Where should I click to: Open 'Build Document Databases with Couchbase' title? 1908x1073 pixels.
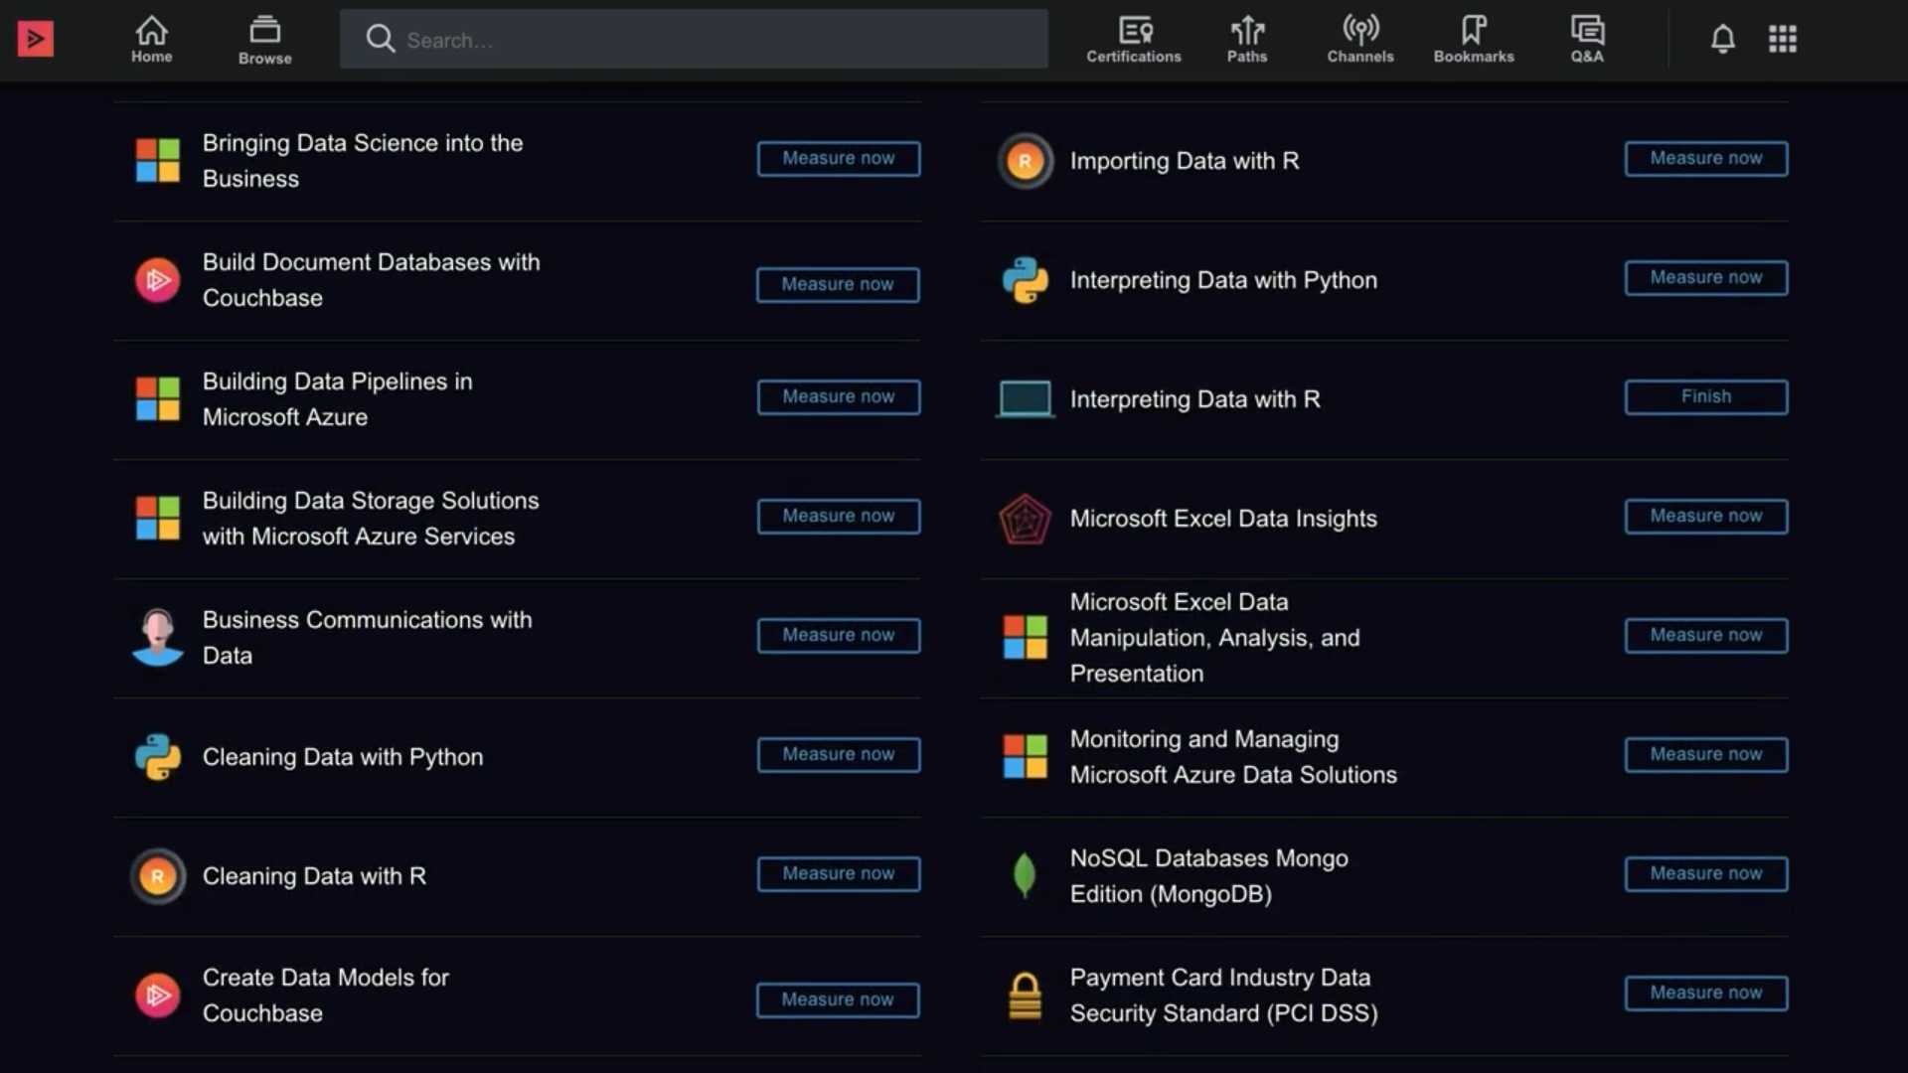point(372,280)
